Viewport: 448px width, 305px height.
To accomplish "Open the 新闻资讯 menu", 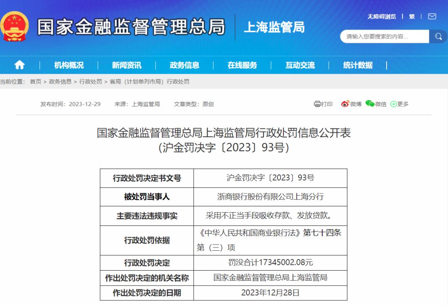I will click(127, 65).
